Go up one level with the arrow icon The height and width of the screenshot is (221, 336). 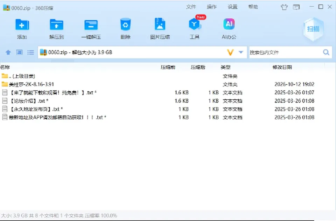(8, 52)
